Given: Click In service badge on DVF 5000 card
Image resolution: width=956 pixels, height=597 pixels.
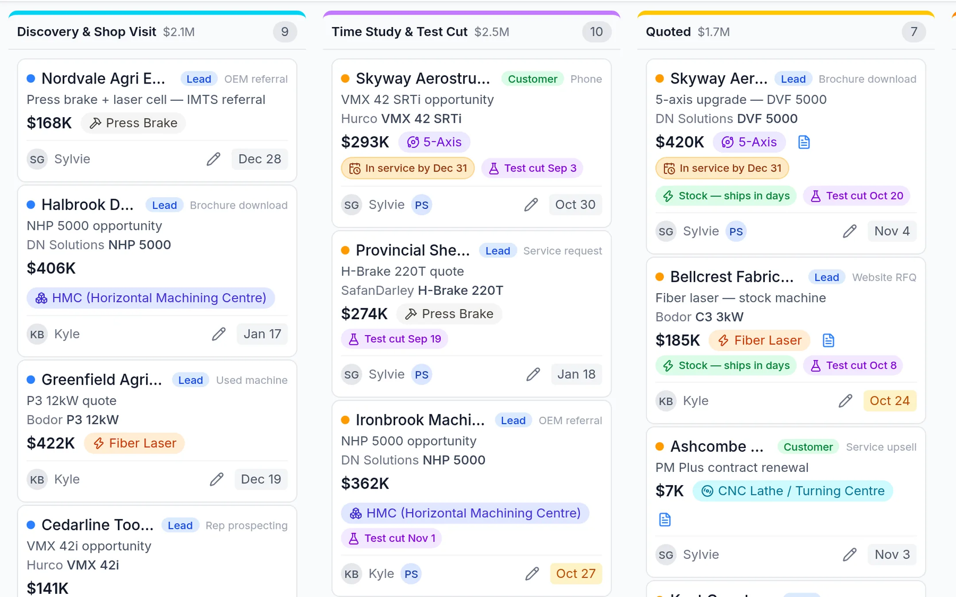Looking at the screenshot, I should point(722,168).
